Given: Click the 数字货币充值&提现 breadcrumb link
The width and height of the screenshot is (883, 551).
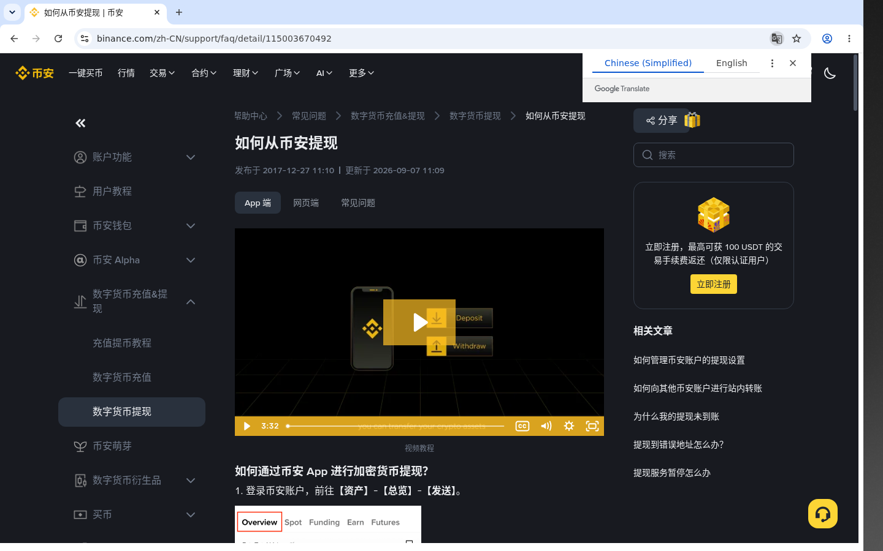Looking at the screenshot, I should 388,116.
